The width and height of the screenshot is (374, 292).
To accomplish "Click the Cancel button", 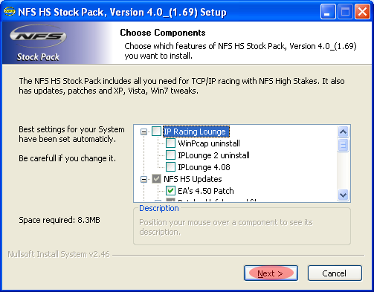I will click(x=335, y=273).
